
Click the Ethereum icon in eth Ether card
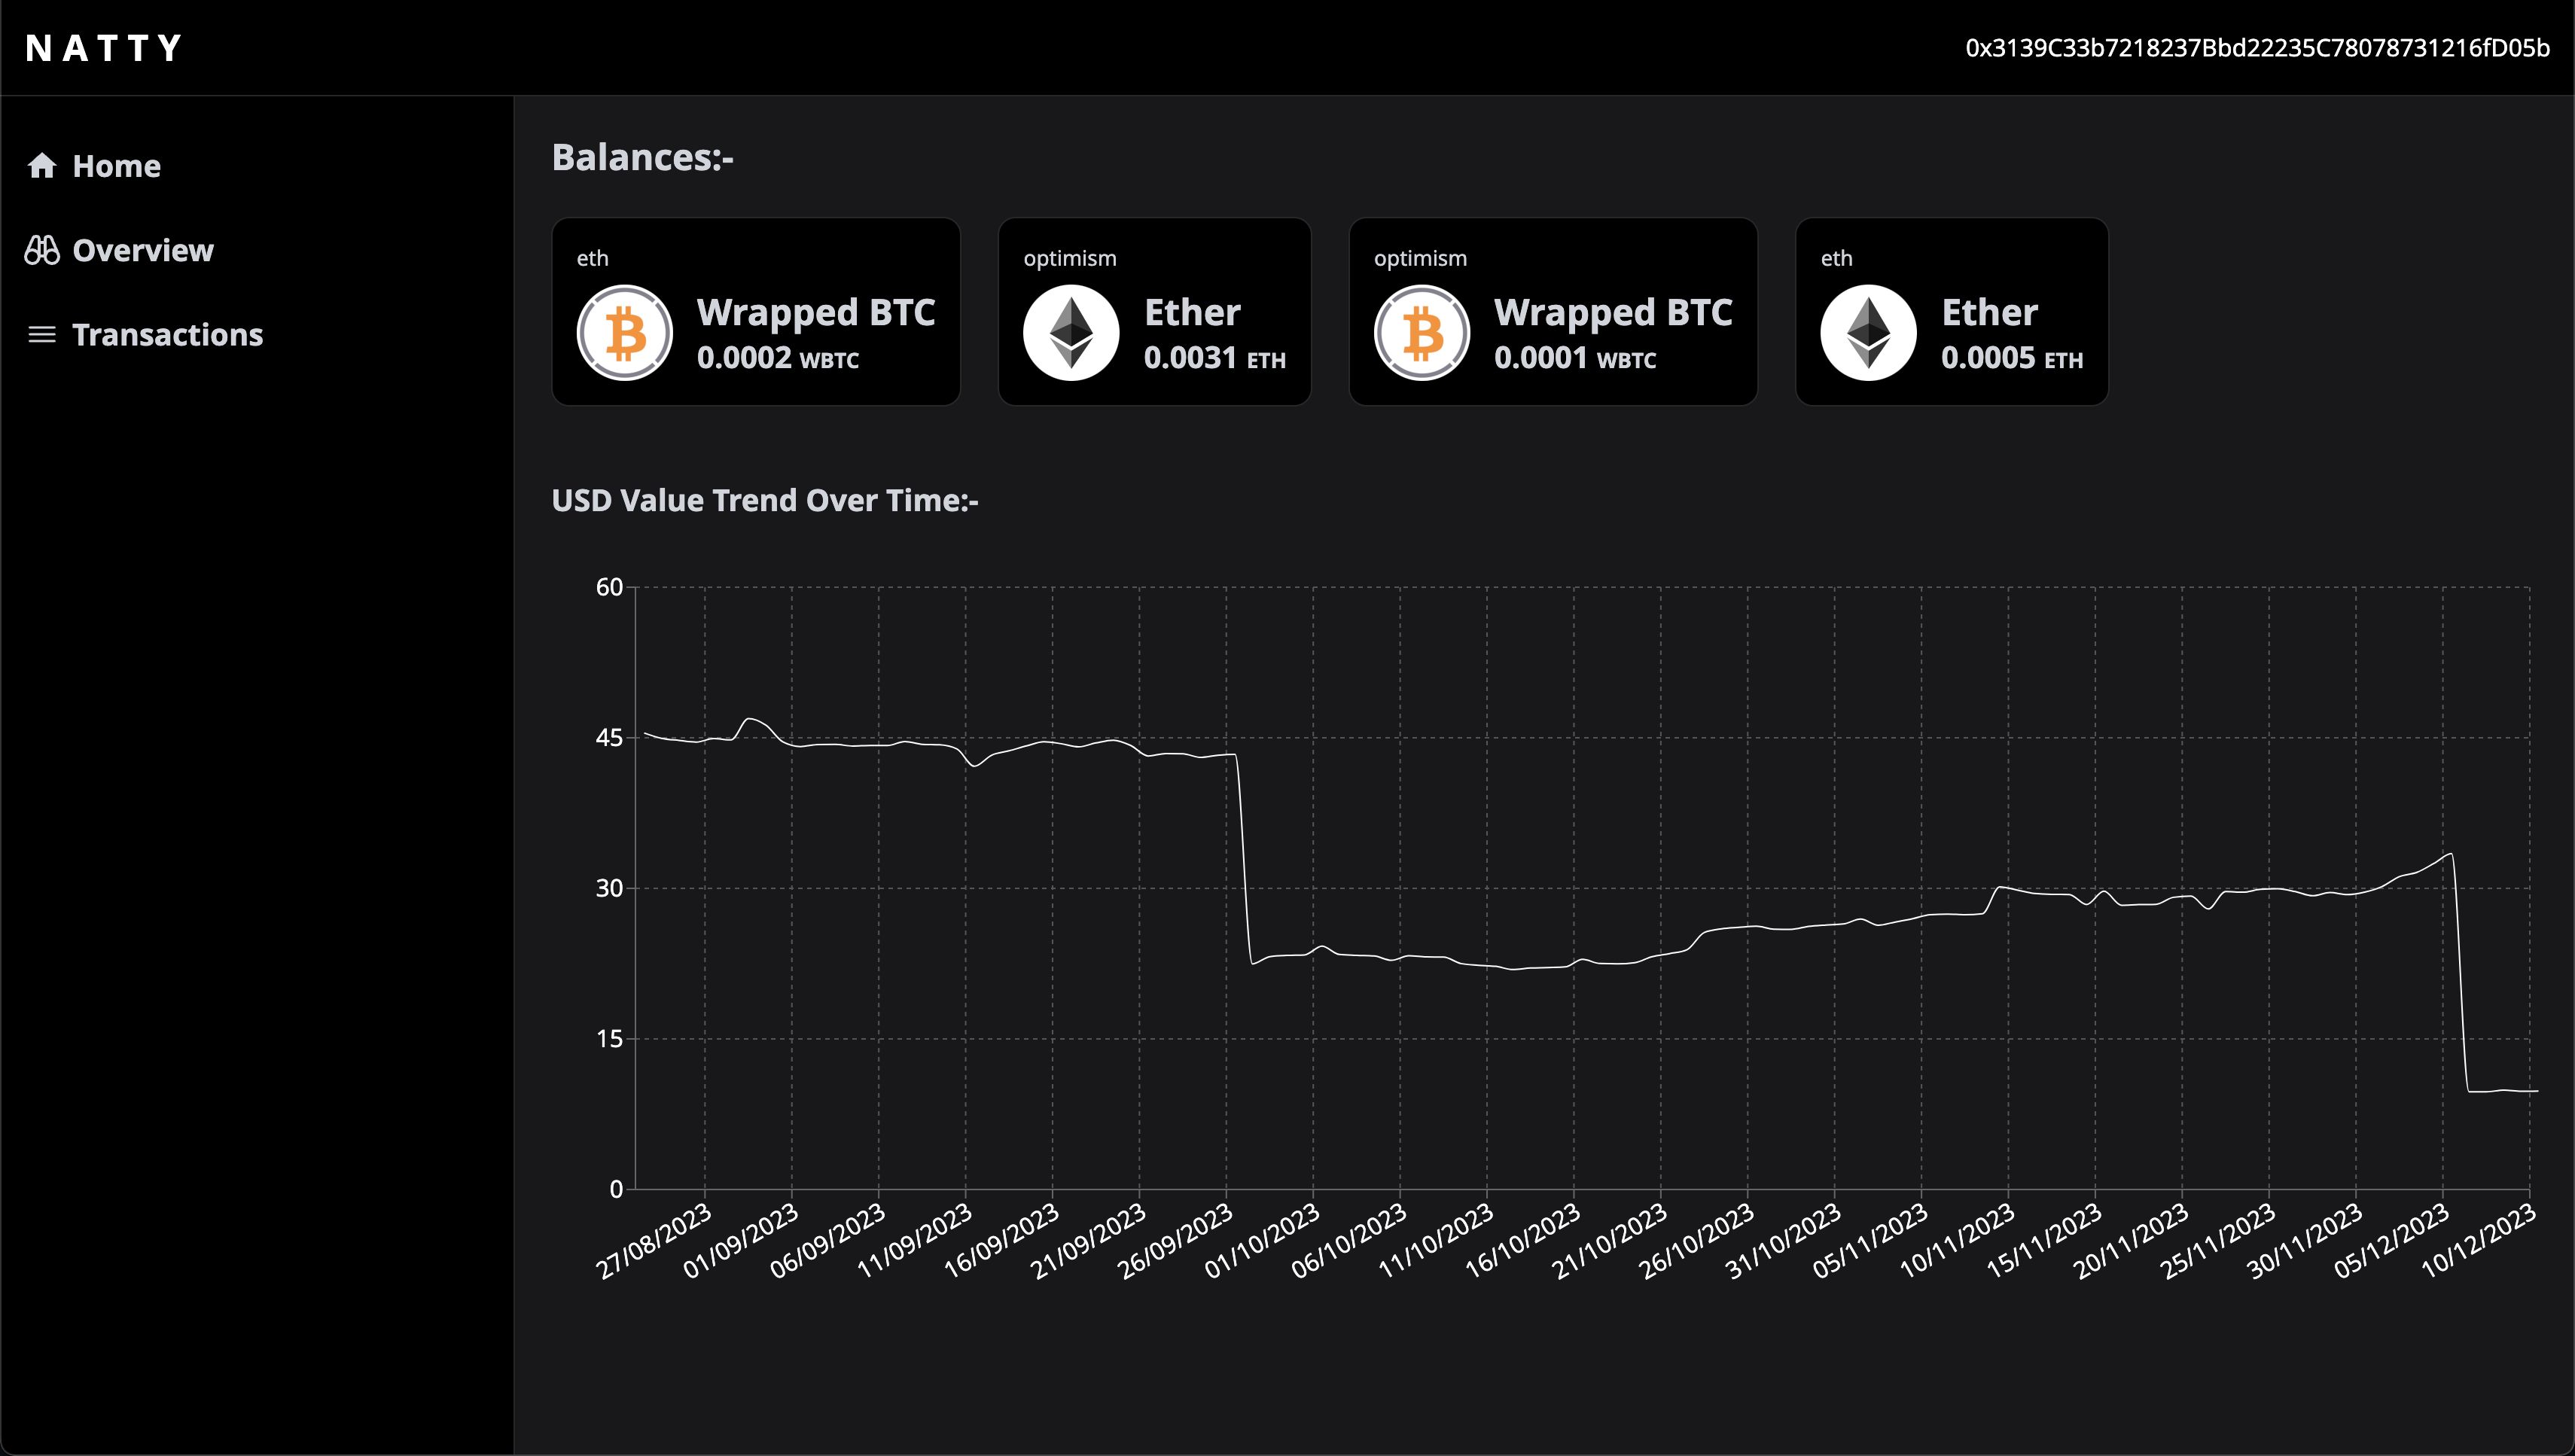tap(1868, 333)
